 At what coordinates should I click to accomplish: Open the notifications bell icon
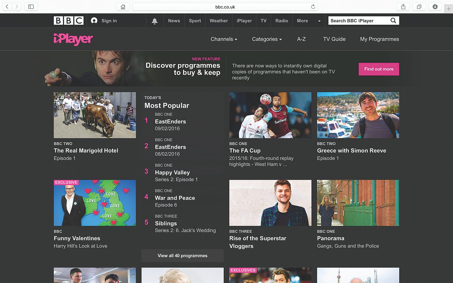(x=155, y=21)
